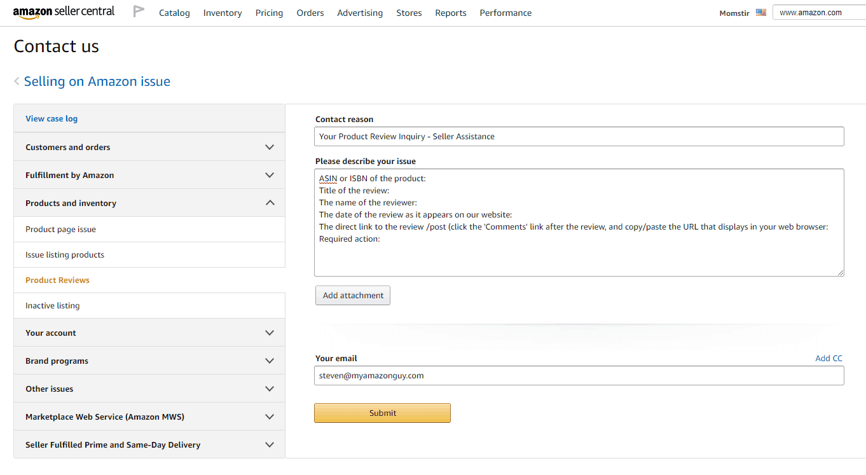Image resolution: width=866 pixels, height=475 pixels.
Task: Expand Marketplace Web Service (Amazon MWS) section
Action: pyautogui.click(x=149, y=416)
